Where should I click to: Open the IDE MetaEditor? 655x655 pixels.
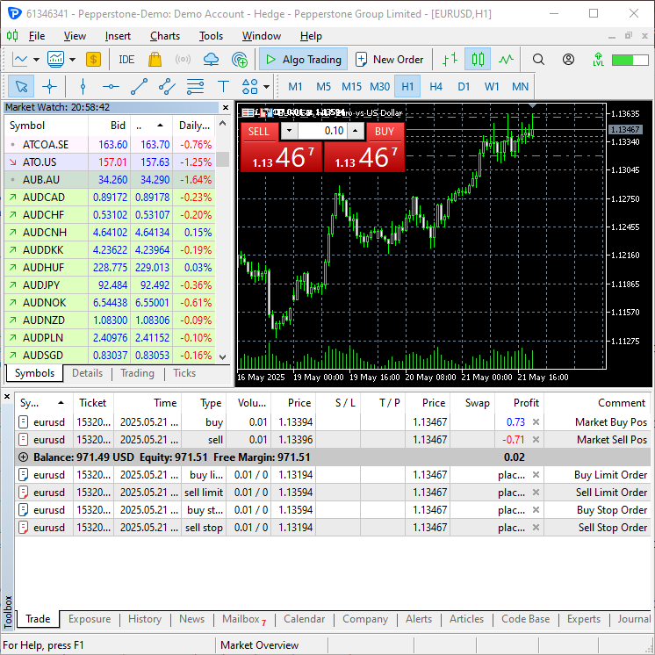126,60
